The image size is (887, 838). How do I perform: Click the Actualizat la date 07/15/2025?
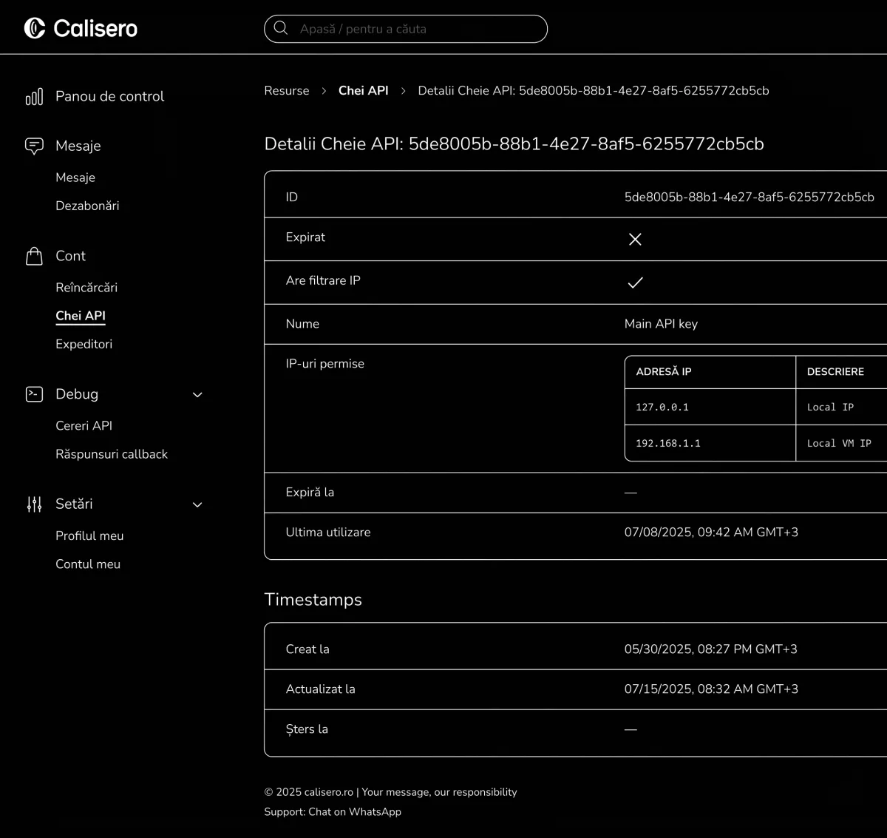(x=711, y=689)
